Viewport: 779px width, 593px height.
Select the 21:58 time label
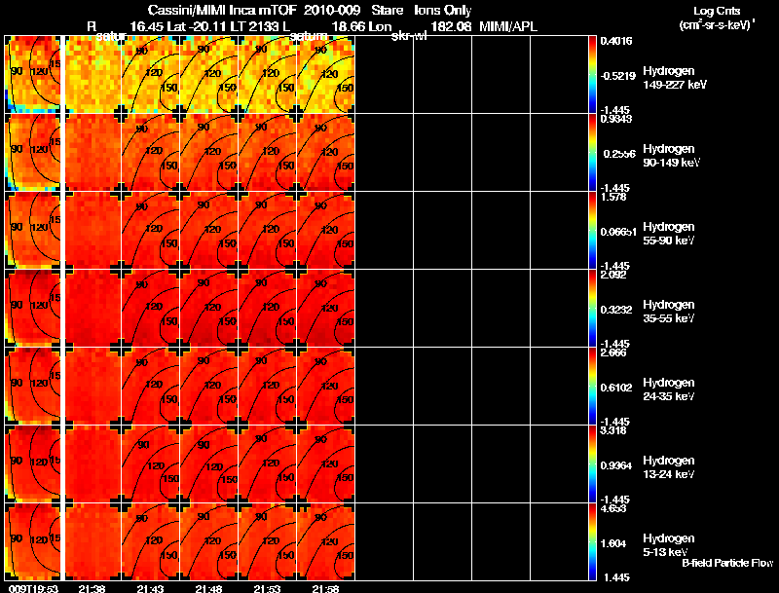[x=325, y=589]
